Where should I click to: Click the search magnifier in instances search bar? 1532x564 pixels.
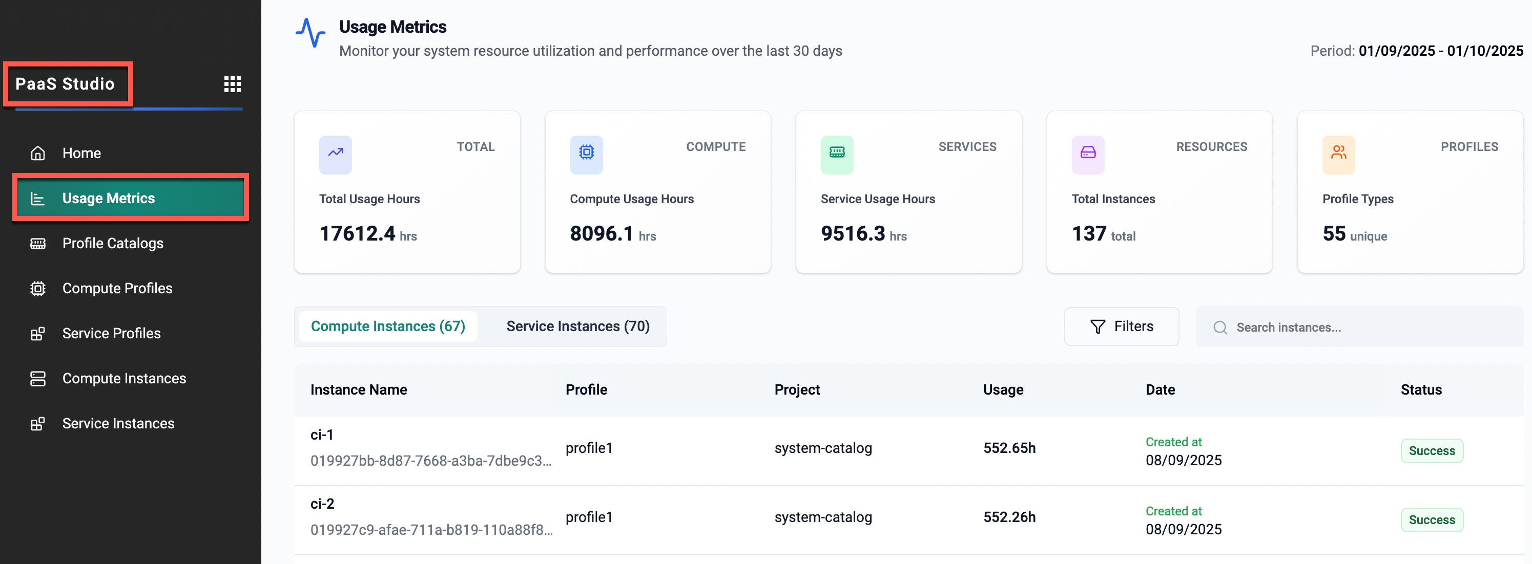pos(1220,327)
